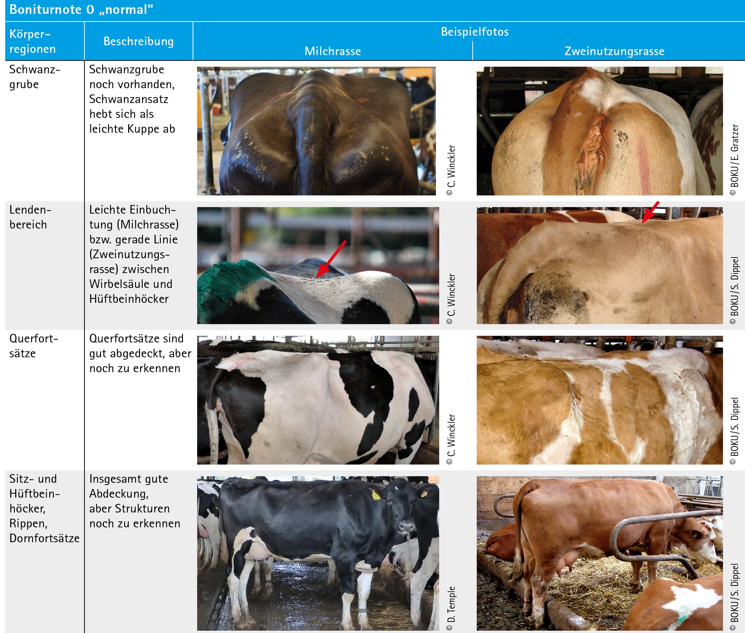
Task: Click the Beschreibung column header
Action: [138, 41]
